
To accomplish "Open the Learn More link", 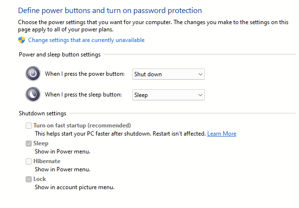I will [222, 133].
